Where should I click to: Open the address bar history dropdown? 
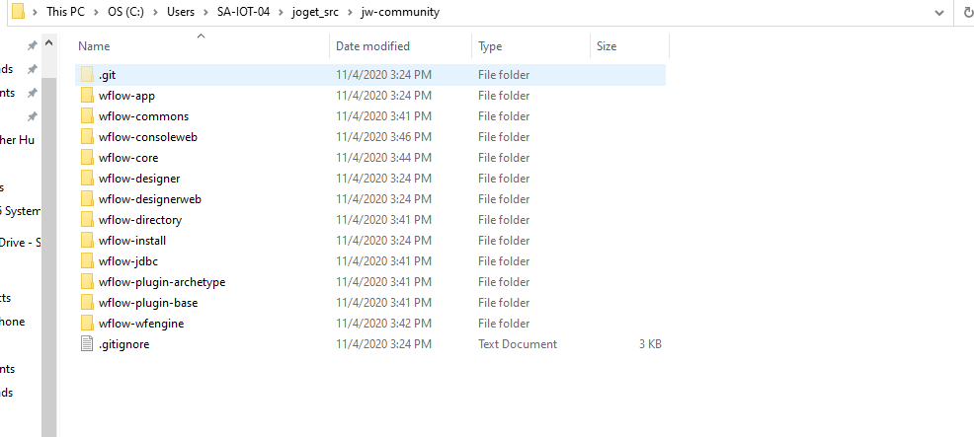938,13
